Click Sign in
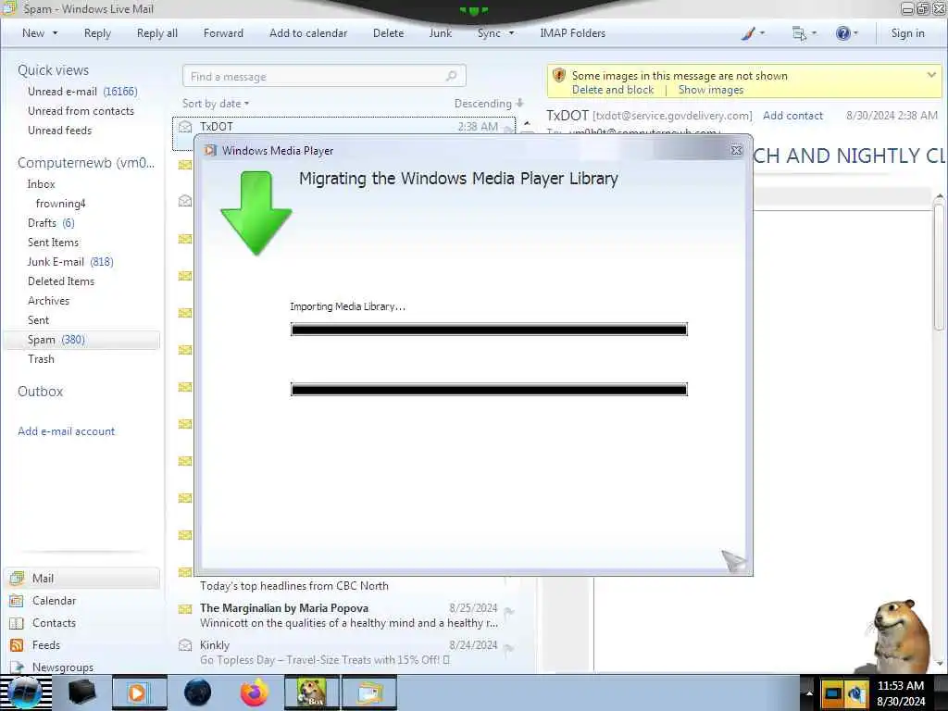948x711 pixels. click(x=907, y=33)
